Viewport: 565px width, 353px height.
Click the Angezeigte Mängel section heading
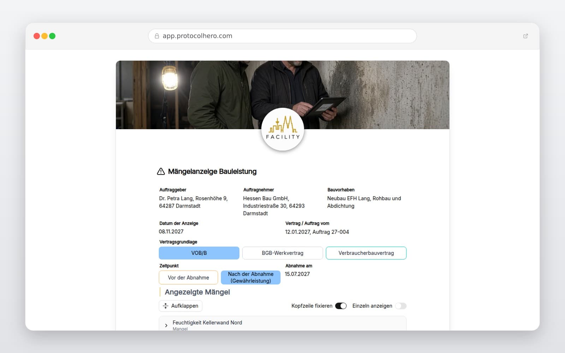197,292
